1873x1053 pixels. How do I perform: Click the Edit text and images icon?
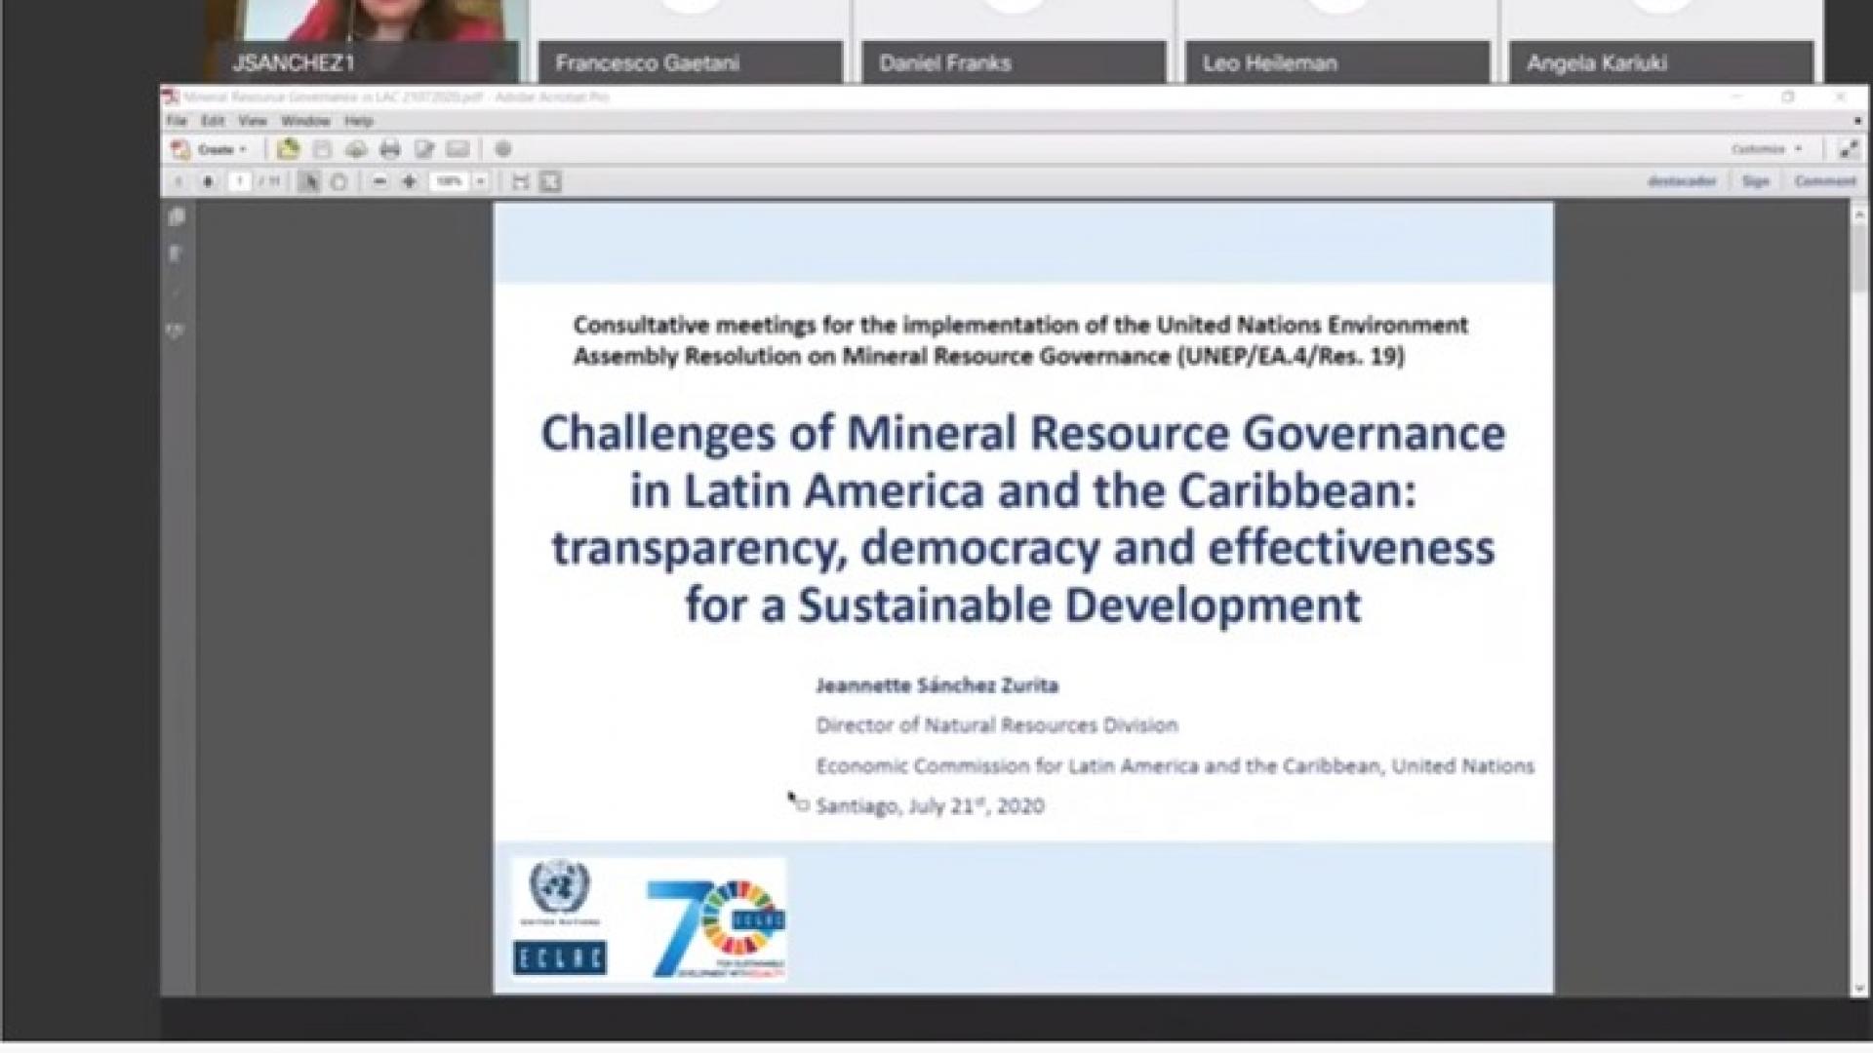pyautogui.click(x=424, y=149)
